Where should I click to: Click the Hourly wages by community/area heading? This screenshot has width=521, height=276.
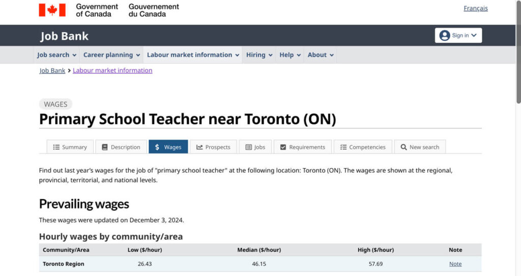click(x=110, y=236)
